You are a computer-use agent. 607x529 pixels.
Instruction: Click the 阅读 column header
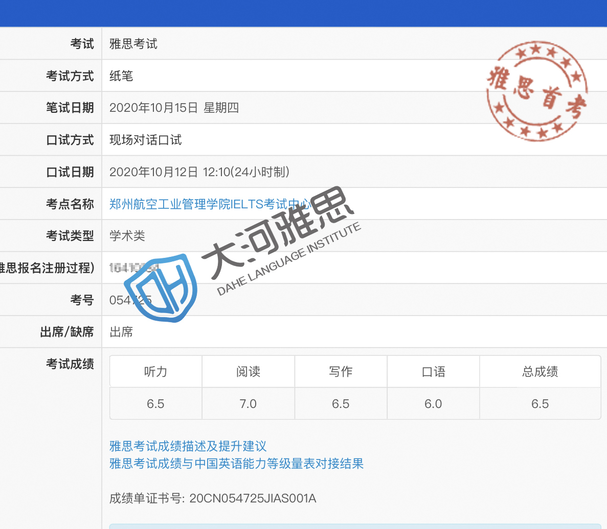coord(248,371)
